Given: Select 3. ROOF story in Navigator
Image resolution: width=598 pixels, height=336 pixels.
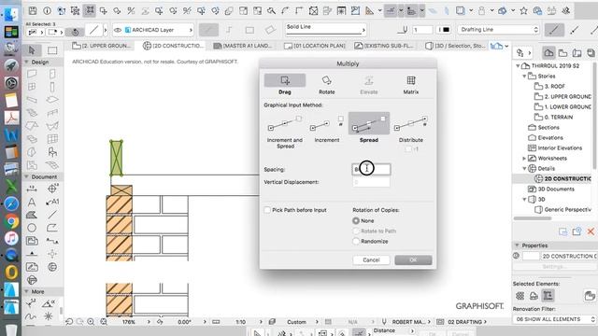Looking at the screenshot, I should click(554, 87).
